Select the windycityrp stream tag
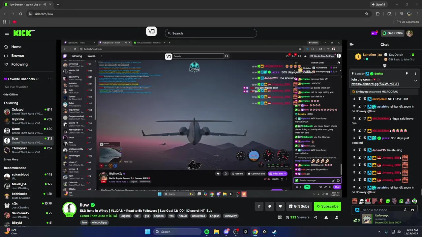Image resolution: width=422 pixels, height=237 pixels. [x=100, y=223]
